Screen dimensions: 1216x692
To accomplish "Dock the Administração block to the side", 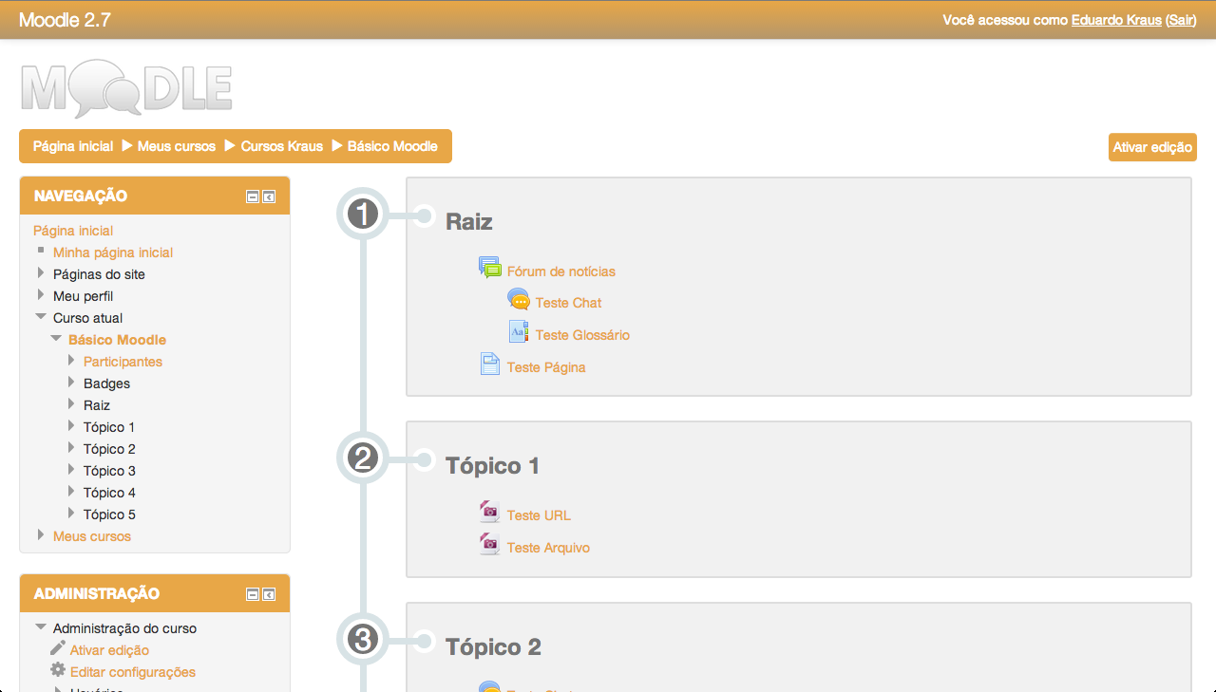I will point(269,594).
